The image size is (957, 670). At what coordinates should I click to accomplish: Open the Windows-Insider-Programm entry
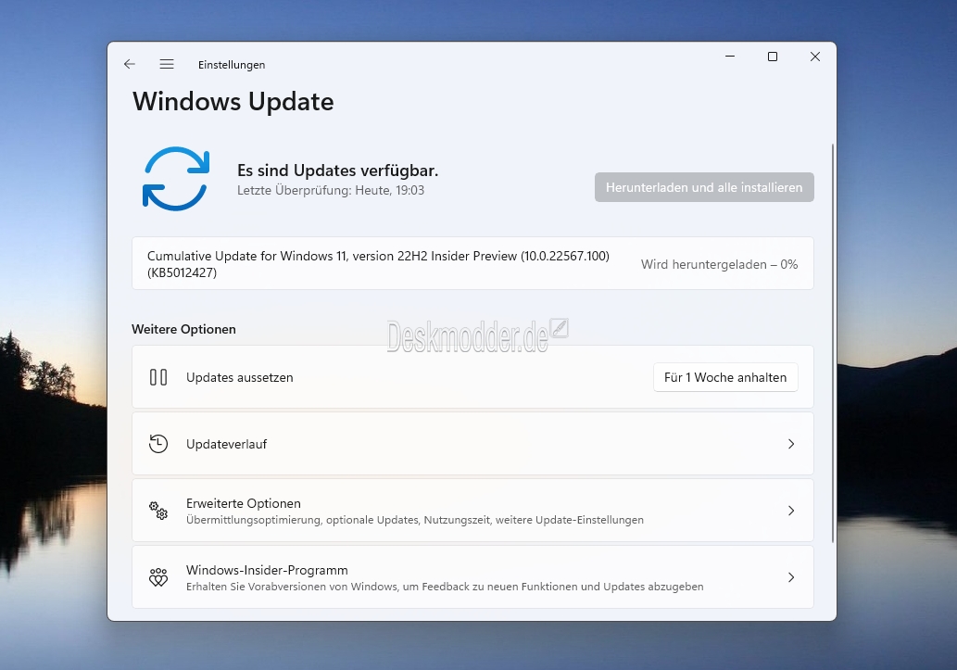472,577
